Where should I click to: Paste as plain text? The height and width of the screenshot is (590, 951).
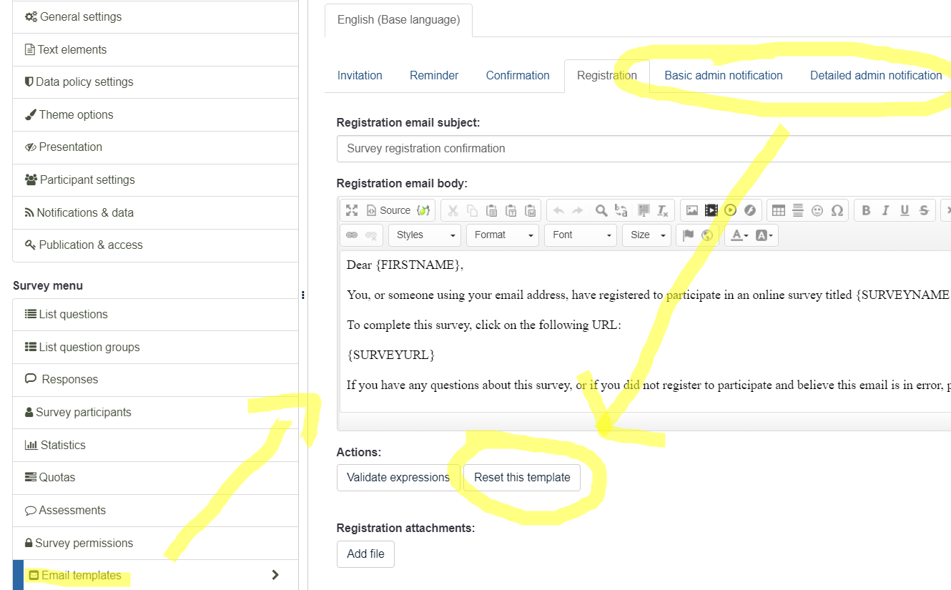pos(511,210)
